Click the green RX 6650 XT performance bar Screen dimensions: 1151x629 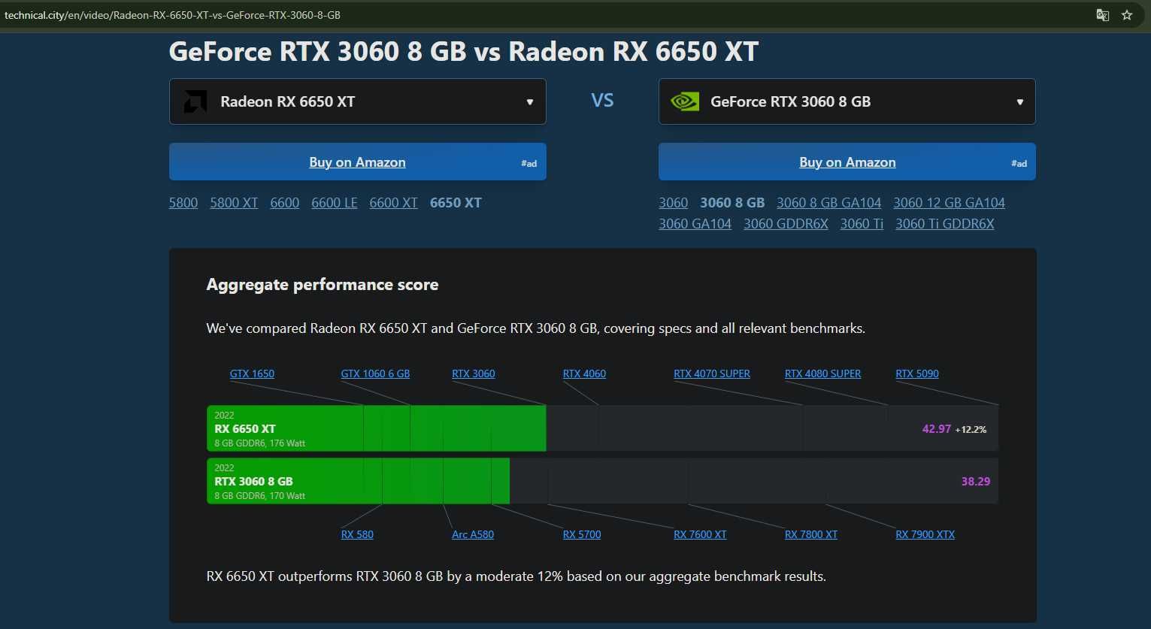(x=377, y=428)
